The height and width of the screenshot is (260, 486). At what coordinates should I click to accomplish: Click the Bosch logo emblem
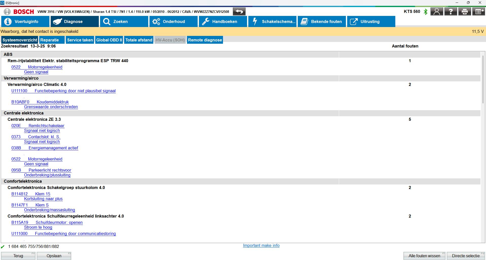click(7, 12)
